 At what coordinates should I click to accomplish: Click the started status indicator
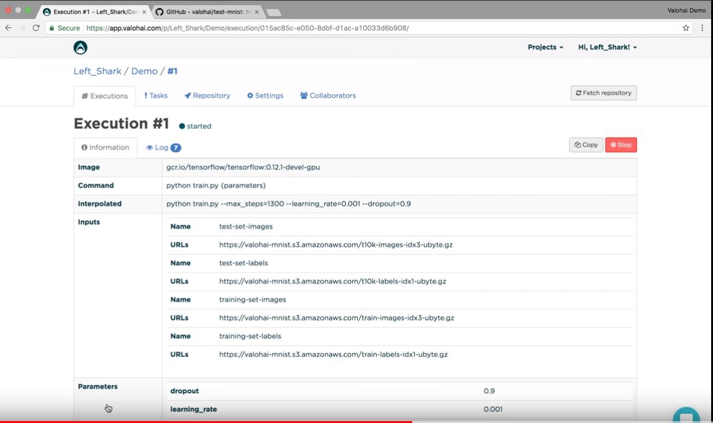tap(195, 126)
